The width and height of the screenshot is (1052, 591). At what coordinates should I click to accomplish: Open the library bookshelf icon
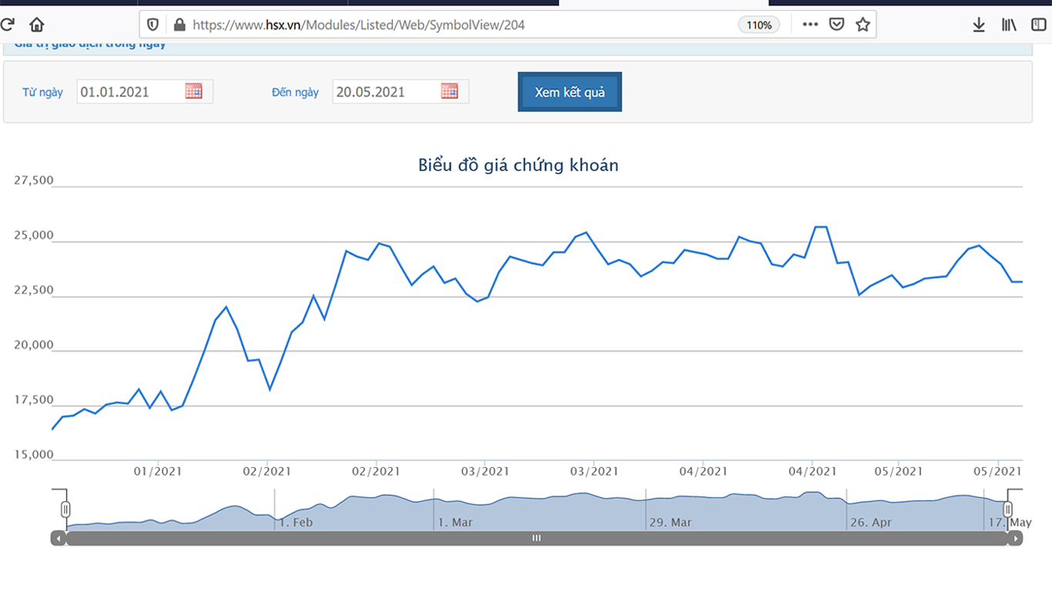coord(1009,25)
